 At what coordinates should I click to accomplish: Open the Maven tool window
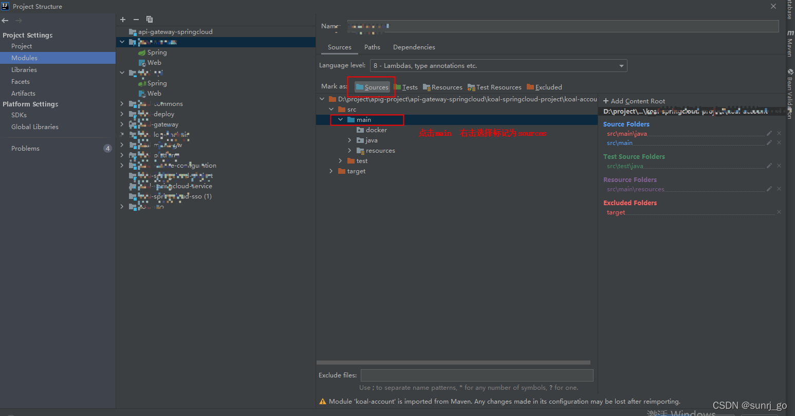pyautogui.click(x=790, y=44)
